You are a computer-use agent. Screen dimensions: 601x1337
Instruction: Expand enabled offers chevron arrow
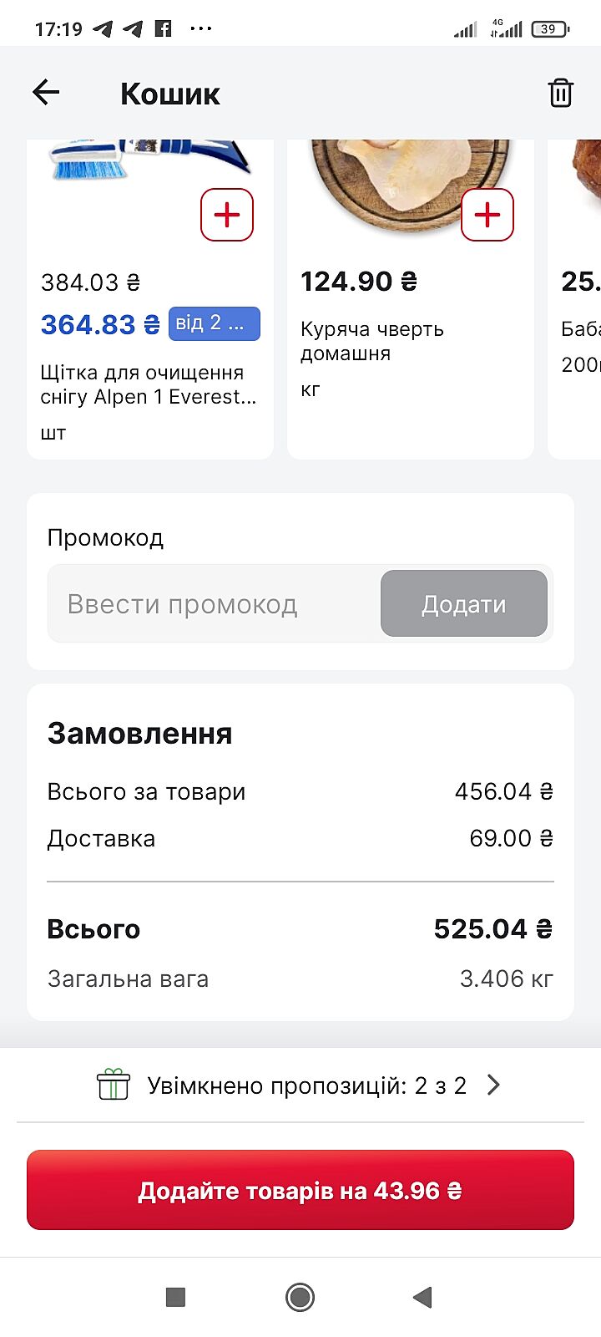(x=493, y=1085)
